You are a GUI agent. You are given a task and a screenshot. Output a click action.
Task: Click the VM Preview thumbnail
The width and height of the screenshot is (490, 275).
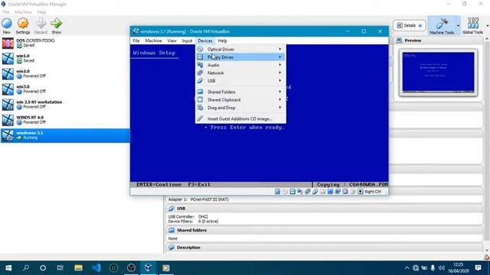[438, 73]
